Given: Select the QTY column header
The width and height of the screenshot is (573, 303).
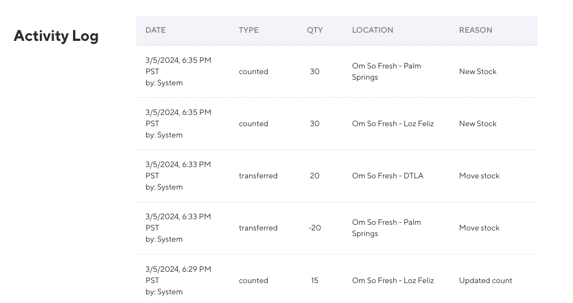Looking at the screenshot, I should click(x=315, y=30).
